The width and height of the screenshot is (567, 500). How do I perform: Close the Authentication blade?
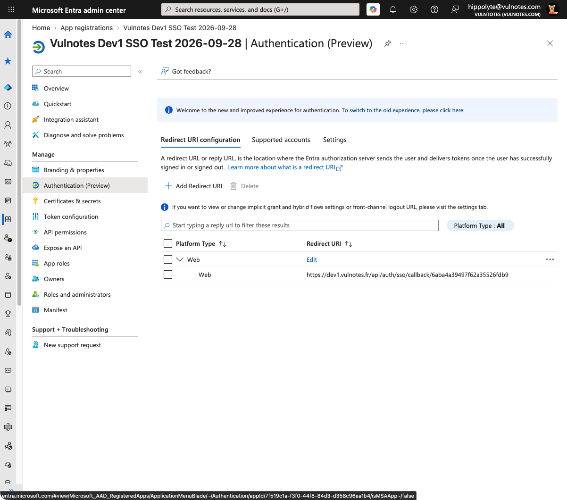(x=550, y=43)
